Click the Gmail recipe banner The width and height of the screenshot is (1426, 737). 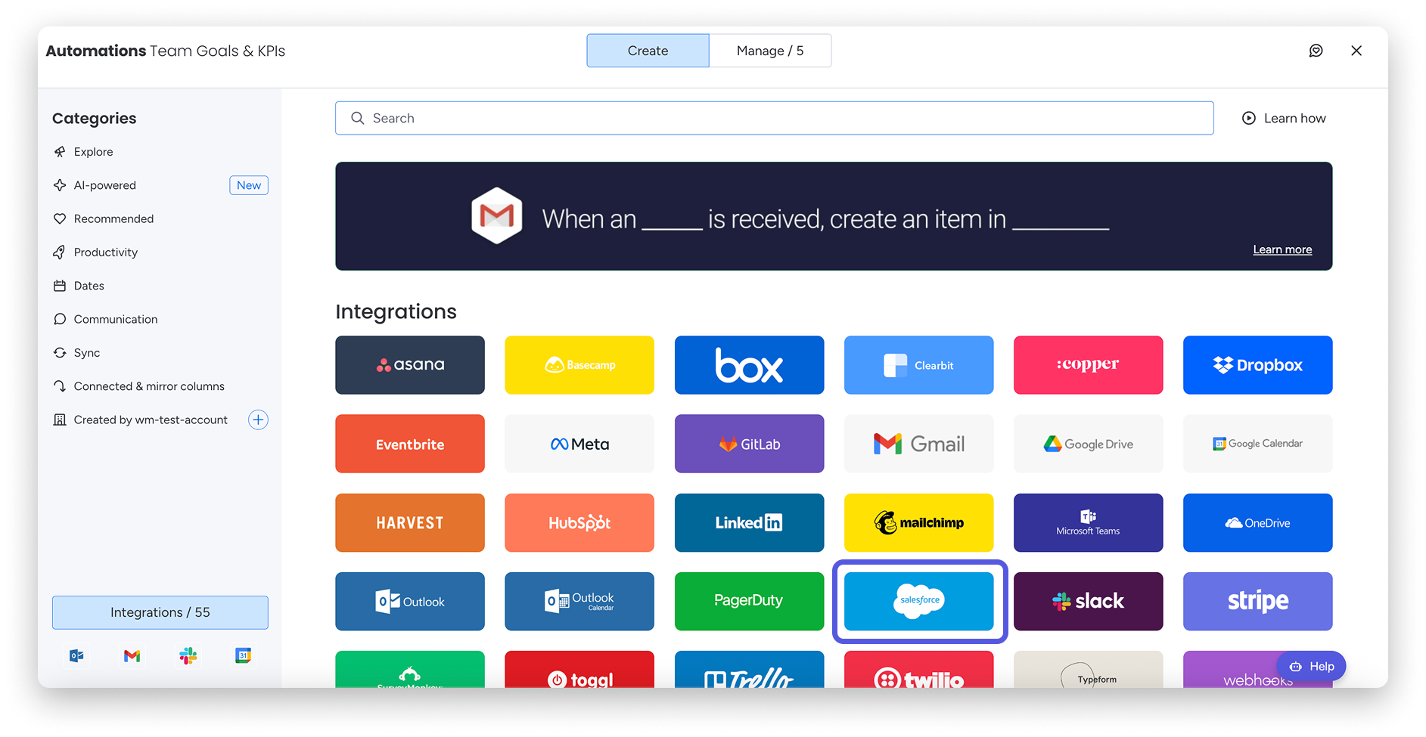[834, 216]
